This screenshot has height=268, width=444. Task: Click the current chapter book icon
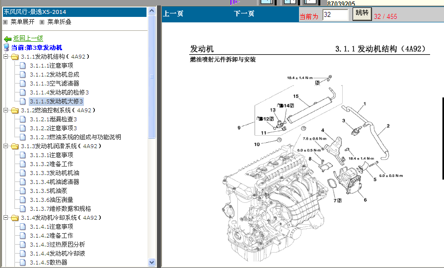[6, 47]
